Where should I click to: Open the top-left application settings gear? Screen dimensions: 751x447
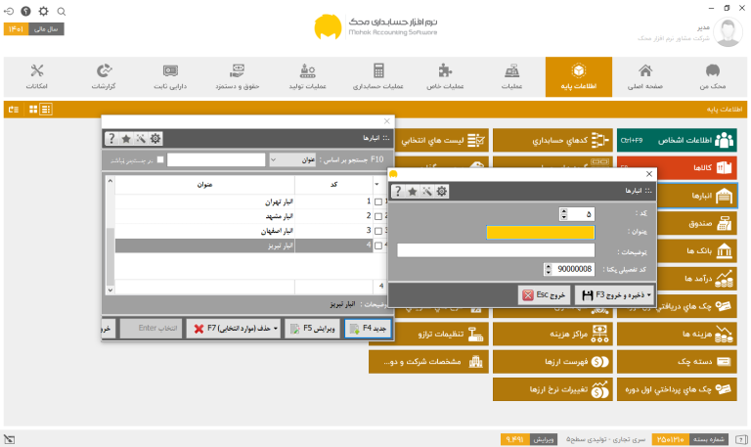point(44,11)
